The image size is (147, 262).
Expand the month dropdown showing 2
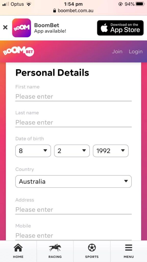pyautogui.click(x=72, y=151)
